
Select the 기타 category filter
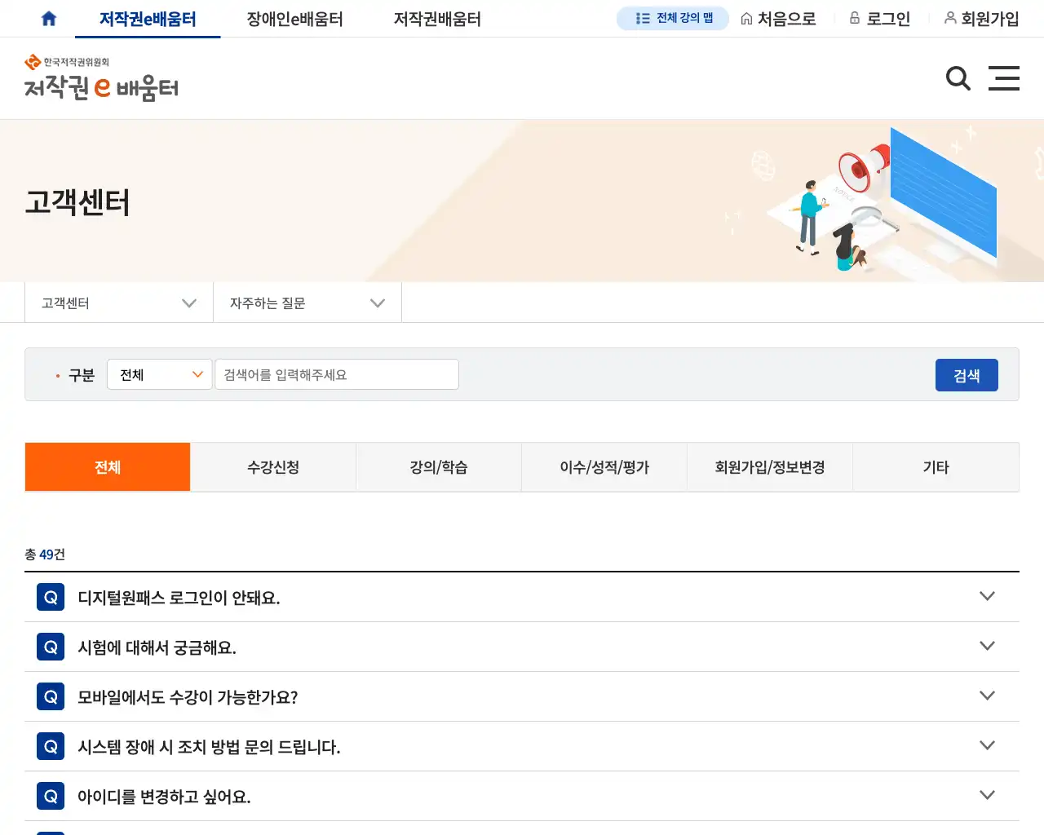pyautogui.click(x=936, y=466)
